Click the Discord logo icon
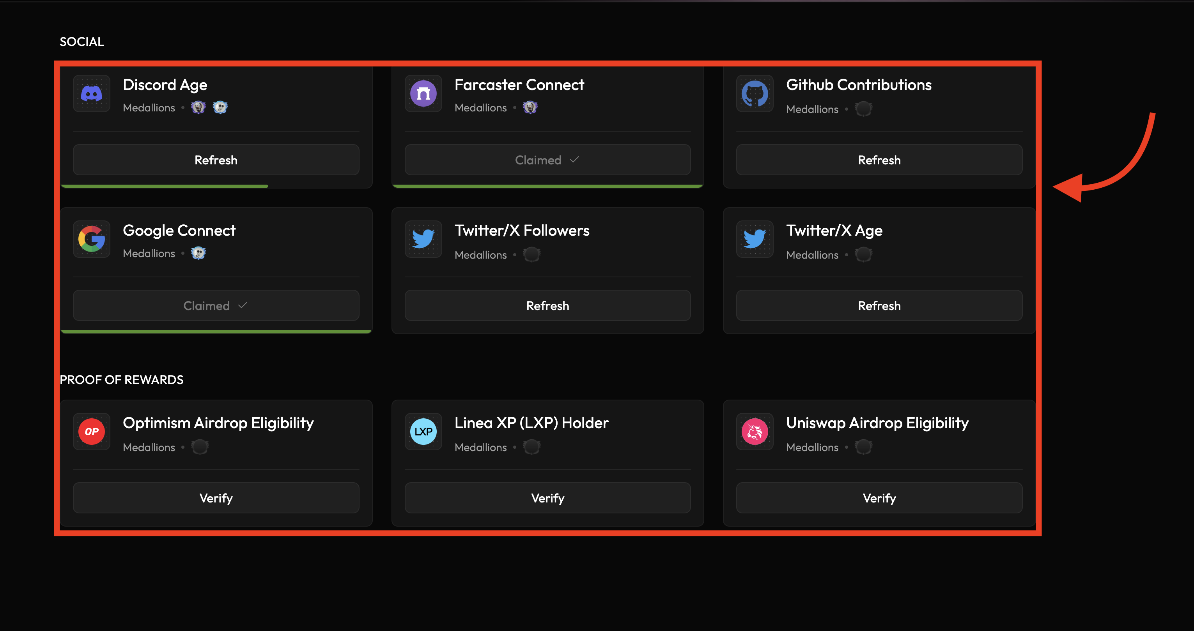This screenshot has width=1194, height=631. pos(91,94)
